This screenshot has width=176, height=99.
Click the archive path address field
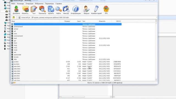pyautogui.click(x=87, y=17)
